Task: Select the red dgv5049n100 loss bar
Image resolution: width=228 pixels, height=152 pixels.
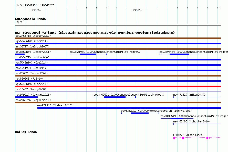Action: tap(118, 86)
